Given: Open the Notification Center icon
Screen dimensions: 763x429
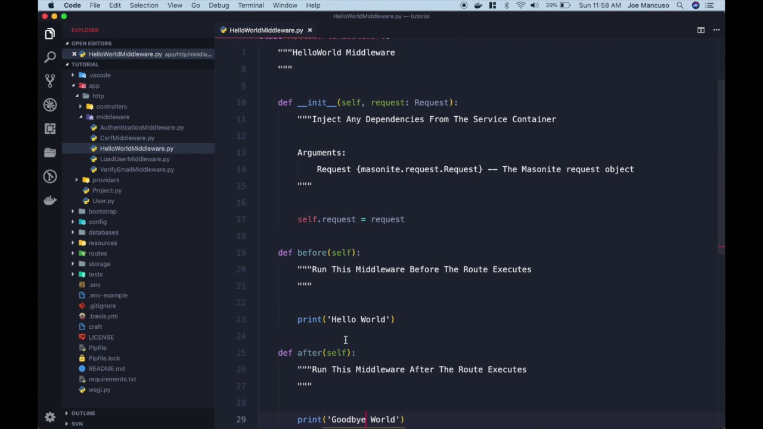Looking at the screenshot, I should [x=709, y=5].
